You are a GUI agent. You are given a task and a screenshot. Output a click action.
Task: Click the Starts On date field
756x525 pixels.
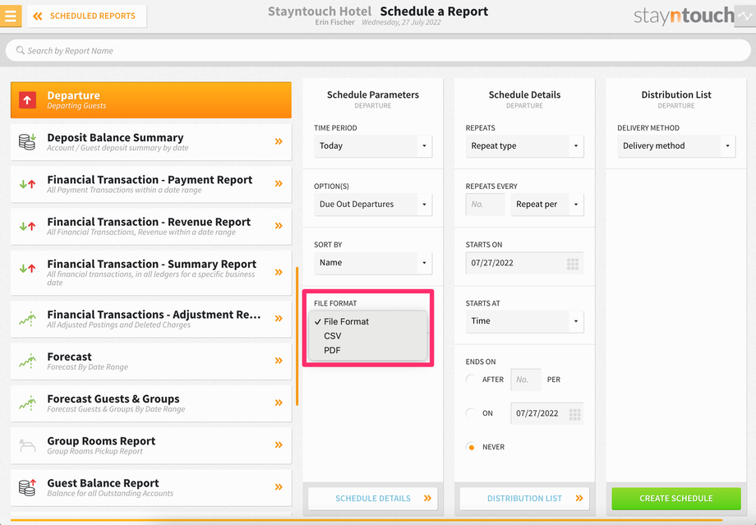point(524,263)
